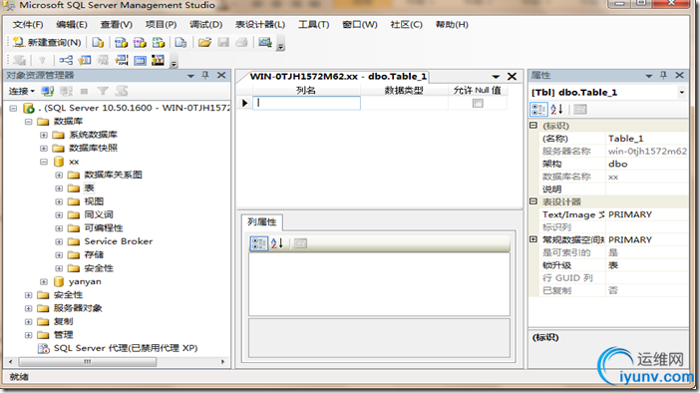This screenshot has width=700, height=393.
Task: Click Manage XML Indexes icon
Action: pos(121,60)
